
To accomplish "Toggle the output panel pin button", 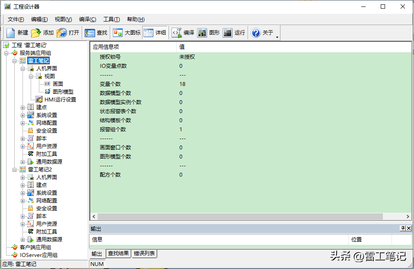I will (x=403, y=228).
